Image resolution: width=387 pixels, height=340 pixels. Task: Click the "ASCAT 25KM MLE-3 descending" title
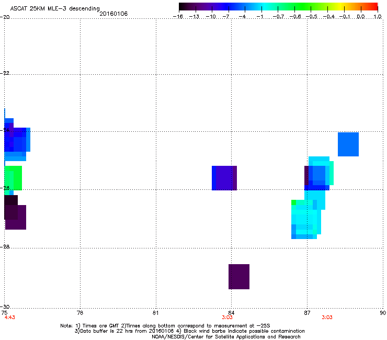tap(55, 9)
